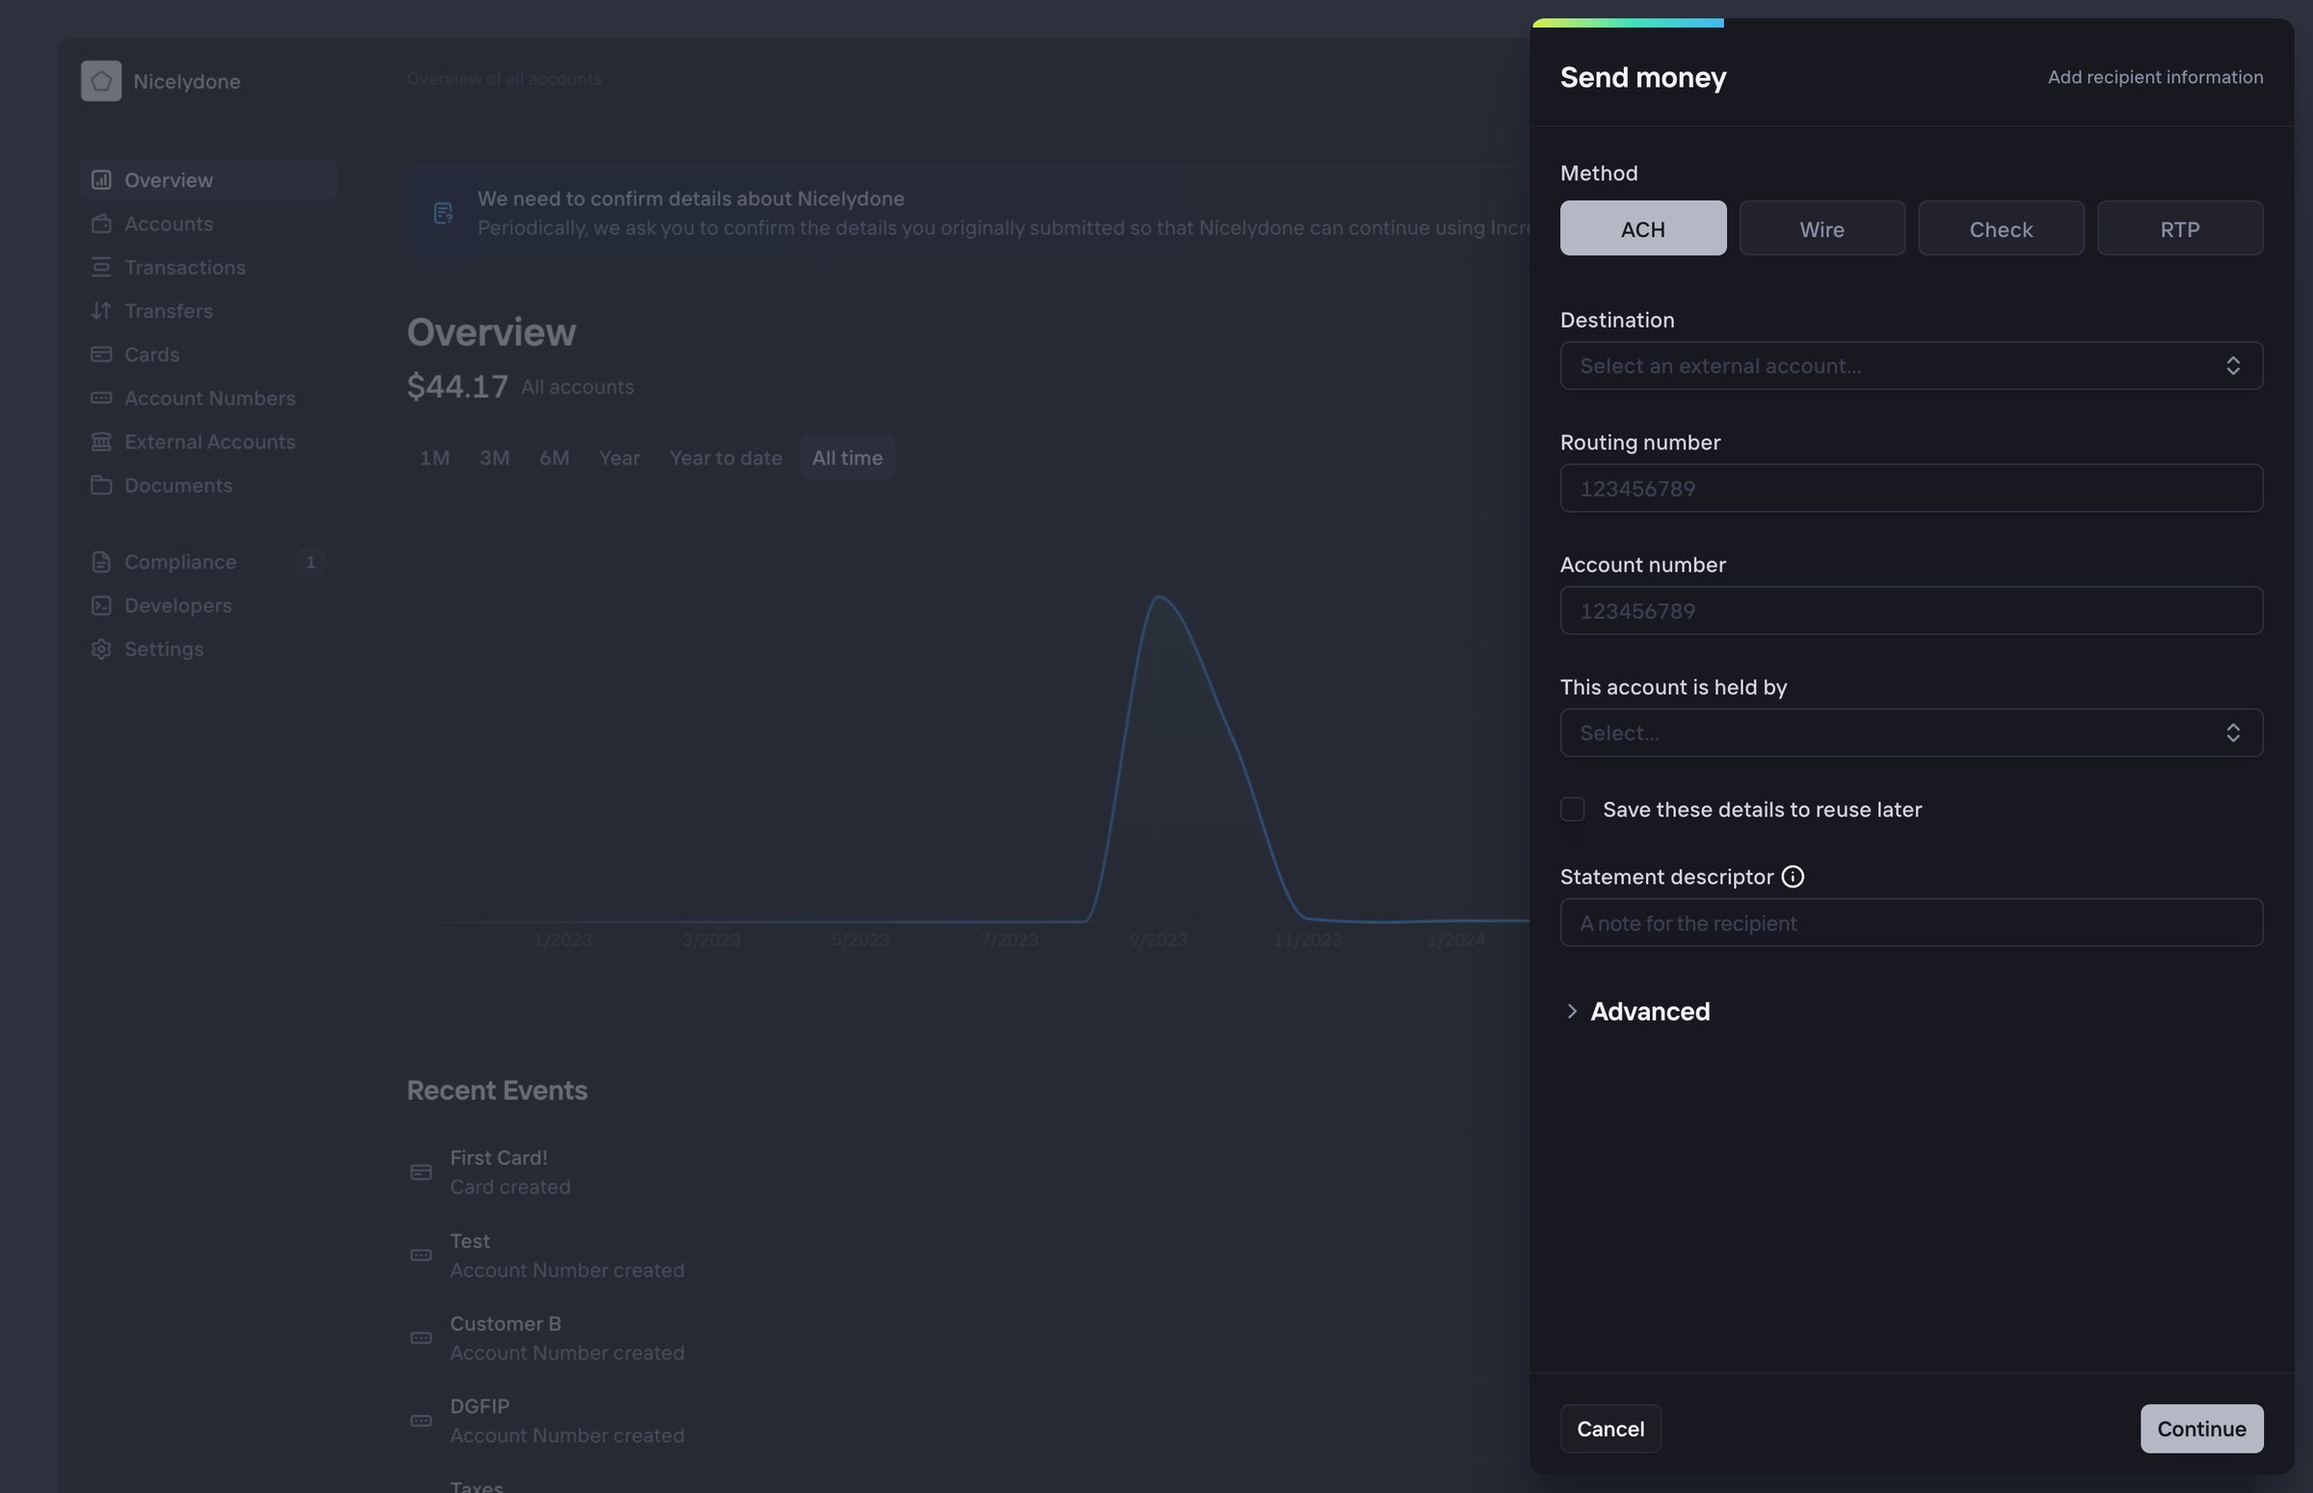The width and height of the screenshot is (2313, 1493).
Task: Click the First Card! event card icon
Action: (421, 1172)
